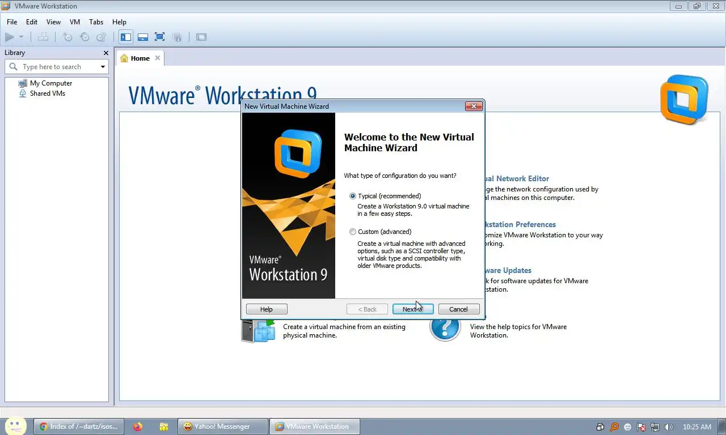Click the Firefox icon on taskbar
Screen dimensions: 726x435
click(138, 427)
